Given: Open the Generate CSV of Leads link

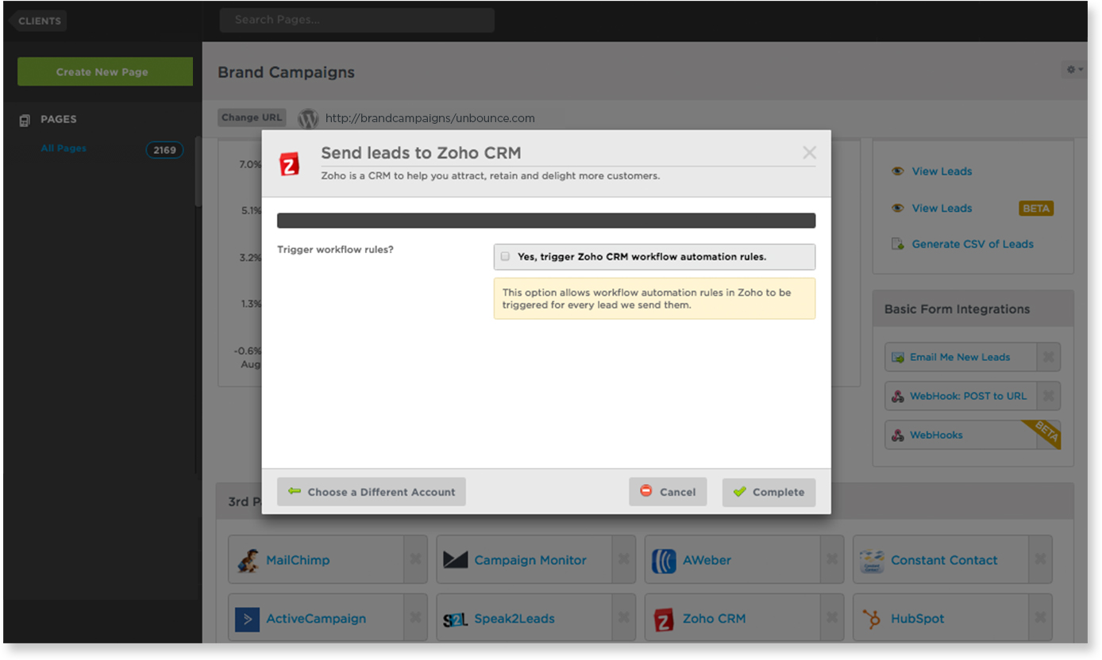Looking at the screenshot, I should (x=972, y=244).
